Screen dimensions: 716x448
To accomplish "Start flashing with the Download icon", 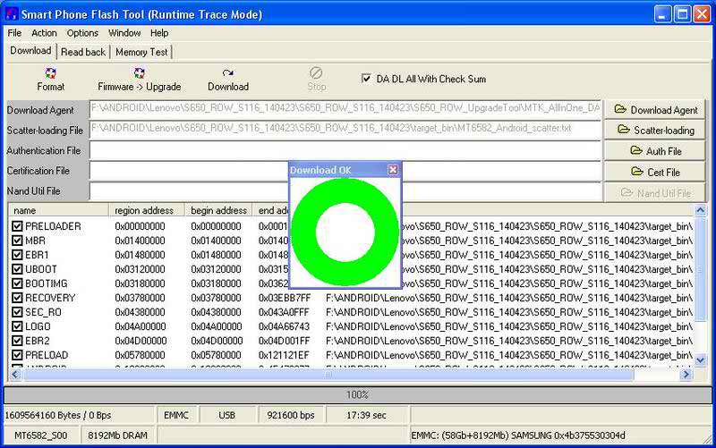I will click(228, 73).
